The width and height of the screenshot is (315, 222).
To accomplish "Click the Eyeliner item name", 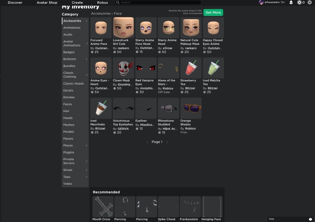I will point(141,121).
